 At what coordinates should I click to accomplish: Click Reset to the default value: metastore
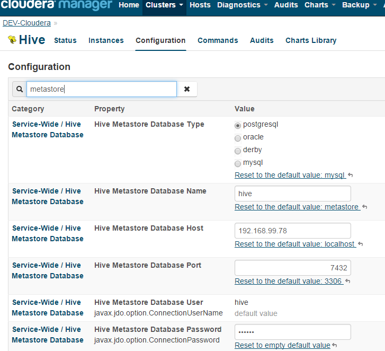coord(297,207)
